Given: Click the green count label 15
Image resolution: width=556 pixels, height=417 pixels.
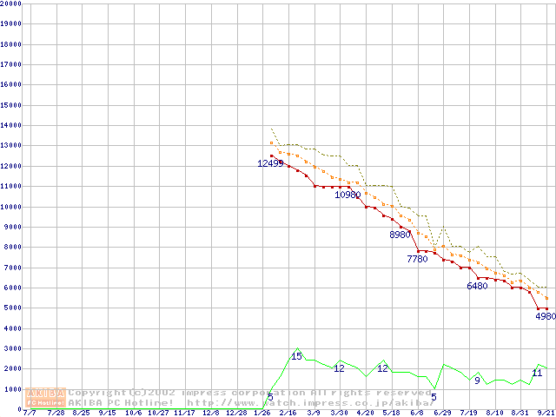Looking at the screenshot, I should tap(296, 356).
